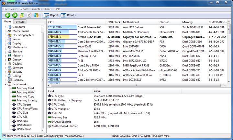Click the Refresh toolbar icon
Image resolution: width=233 pixels, height=140 pixels.
tap(29, 15)
